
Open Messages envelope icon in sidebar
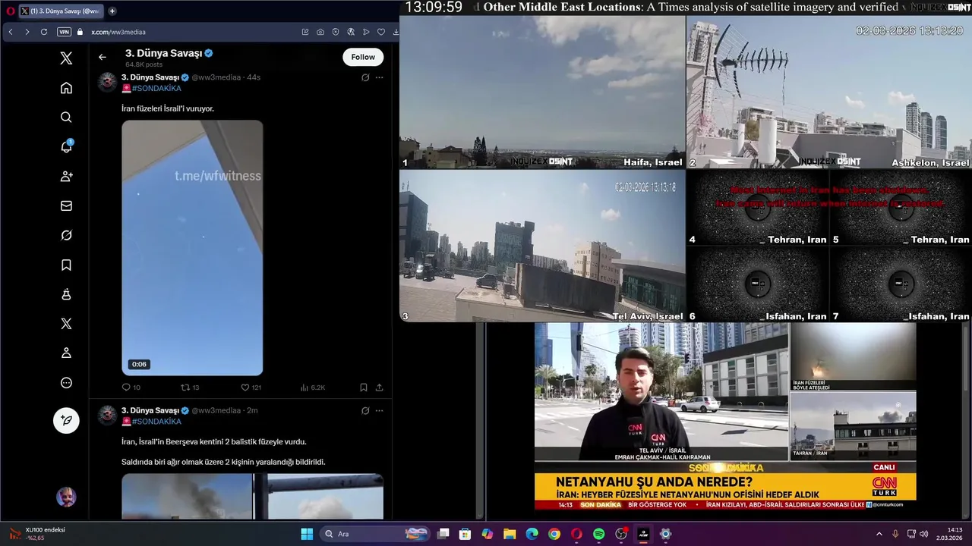pos(66,206)
